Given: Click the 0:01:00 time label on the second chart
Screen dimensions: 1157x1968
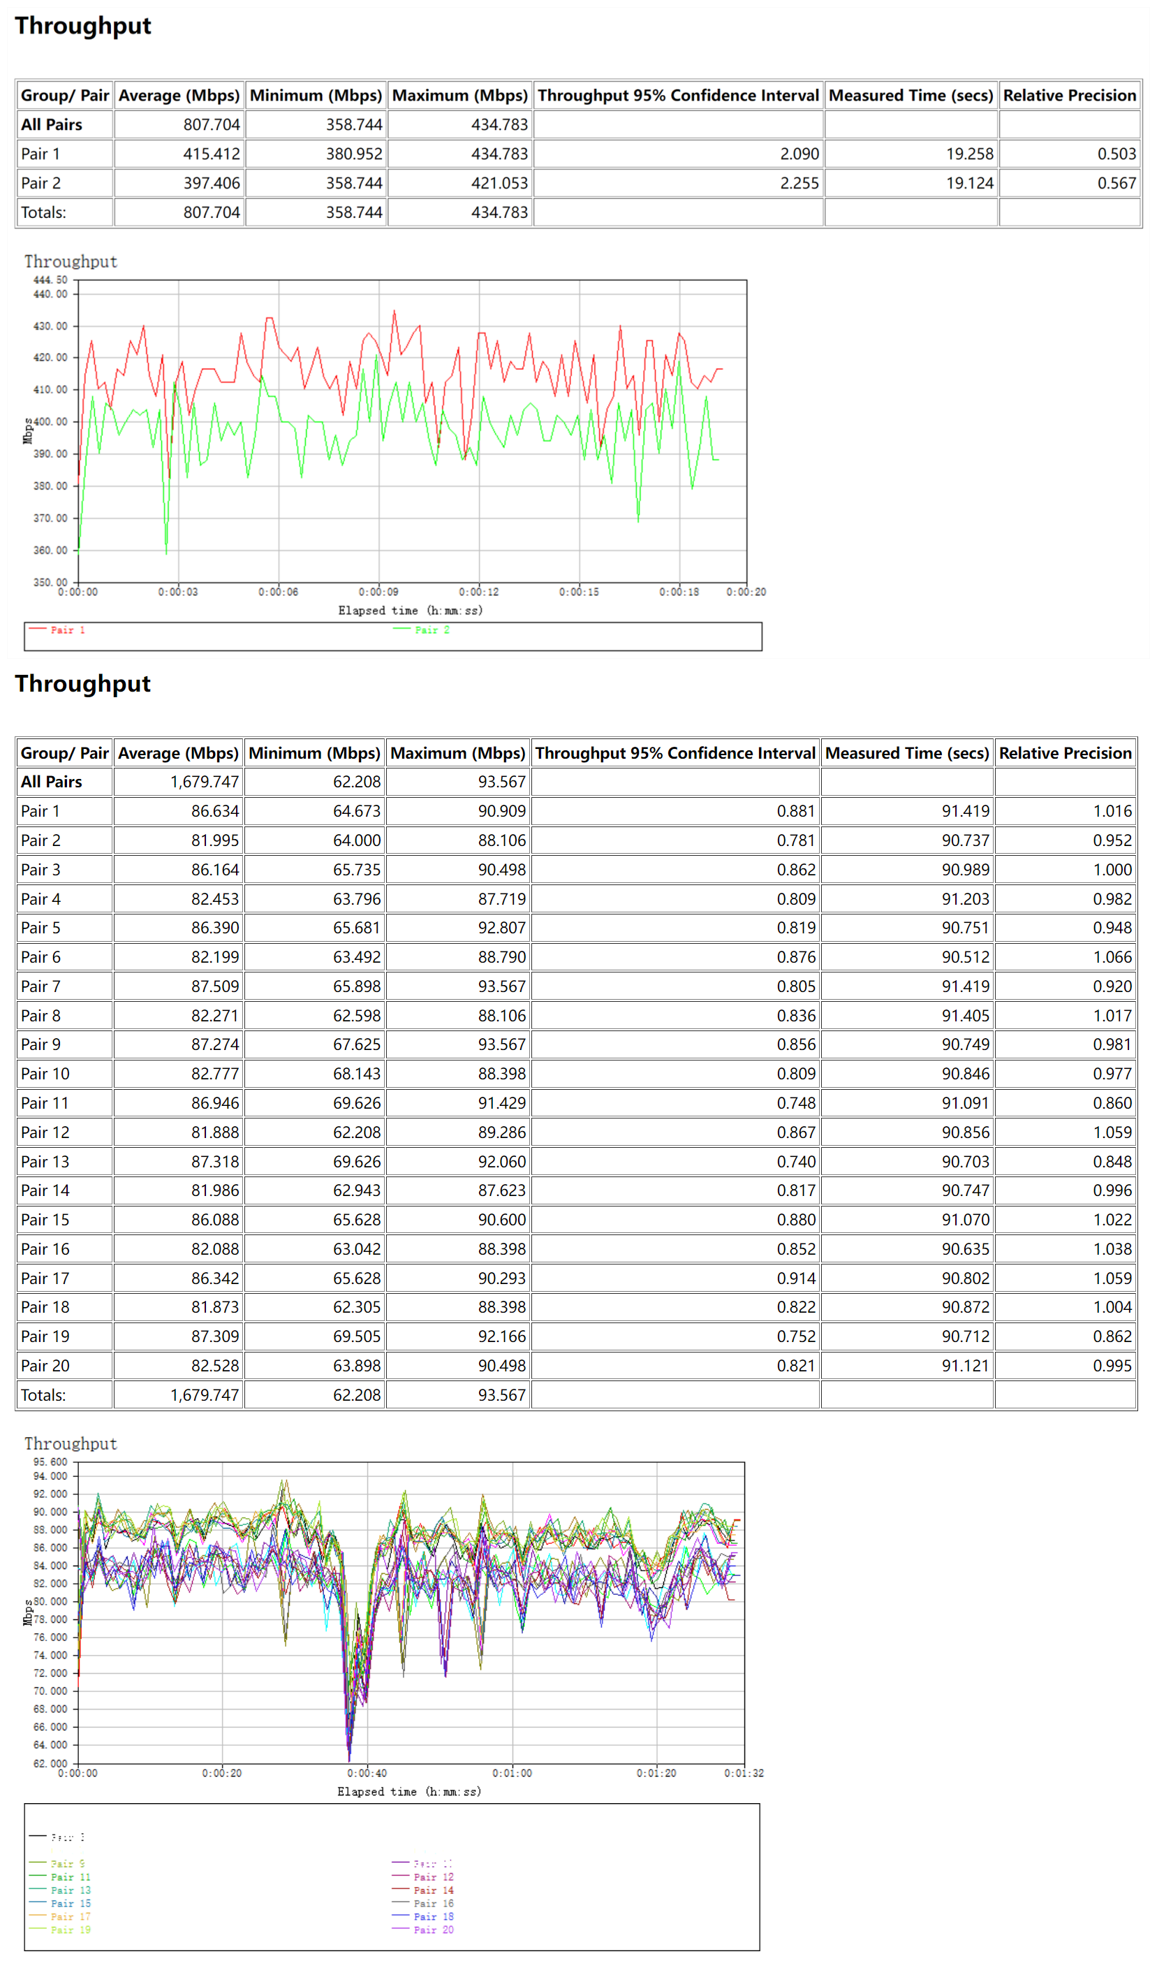Looking at the screenshot, I should (512, 1774).
